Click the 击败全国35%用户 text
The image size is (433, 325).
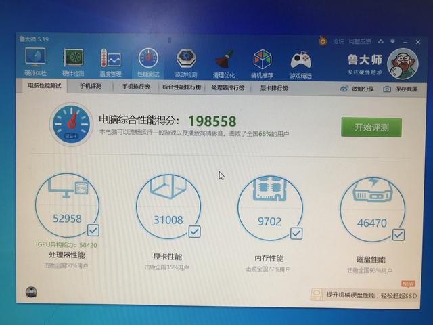[167, 267]
